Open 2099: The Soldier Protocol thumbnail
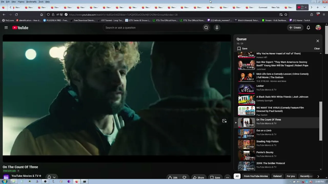This screenshot has height=184, width=328. (x=246, y=166)
